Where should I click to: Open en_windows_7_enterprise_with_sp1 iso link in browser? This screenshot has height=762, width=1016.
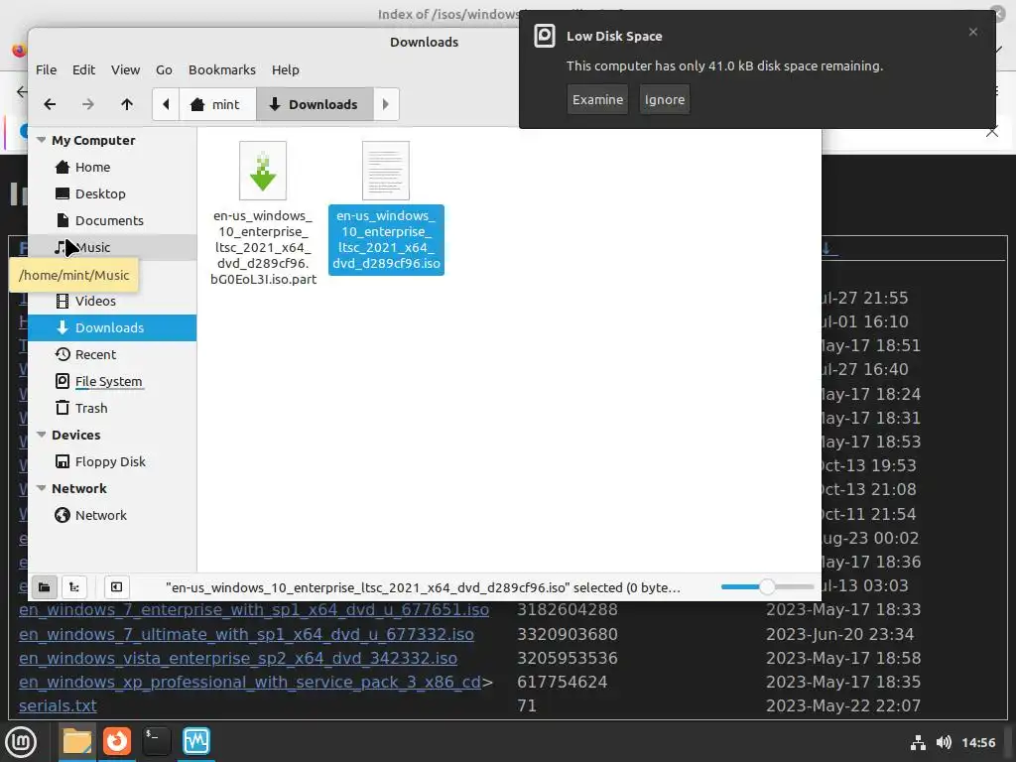pos(254,610)
